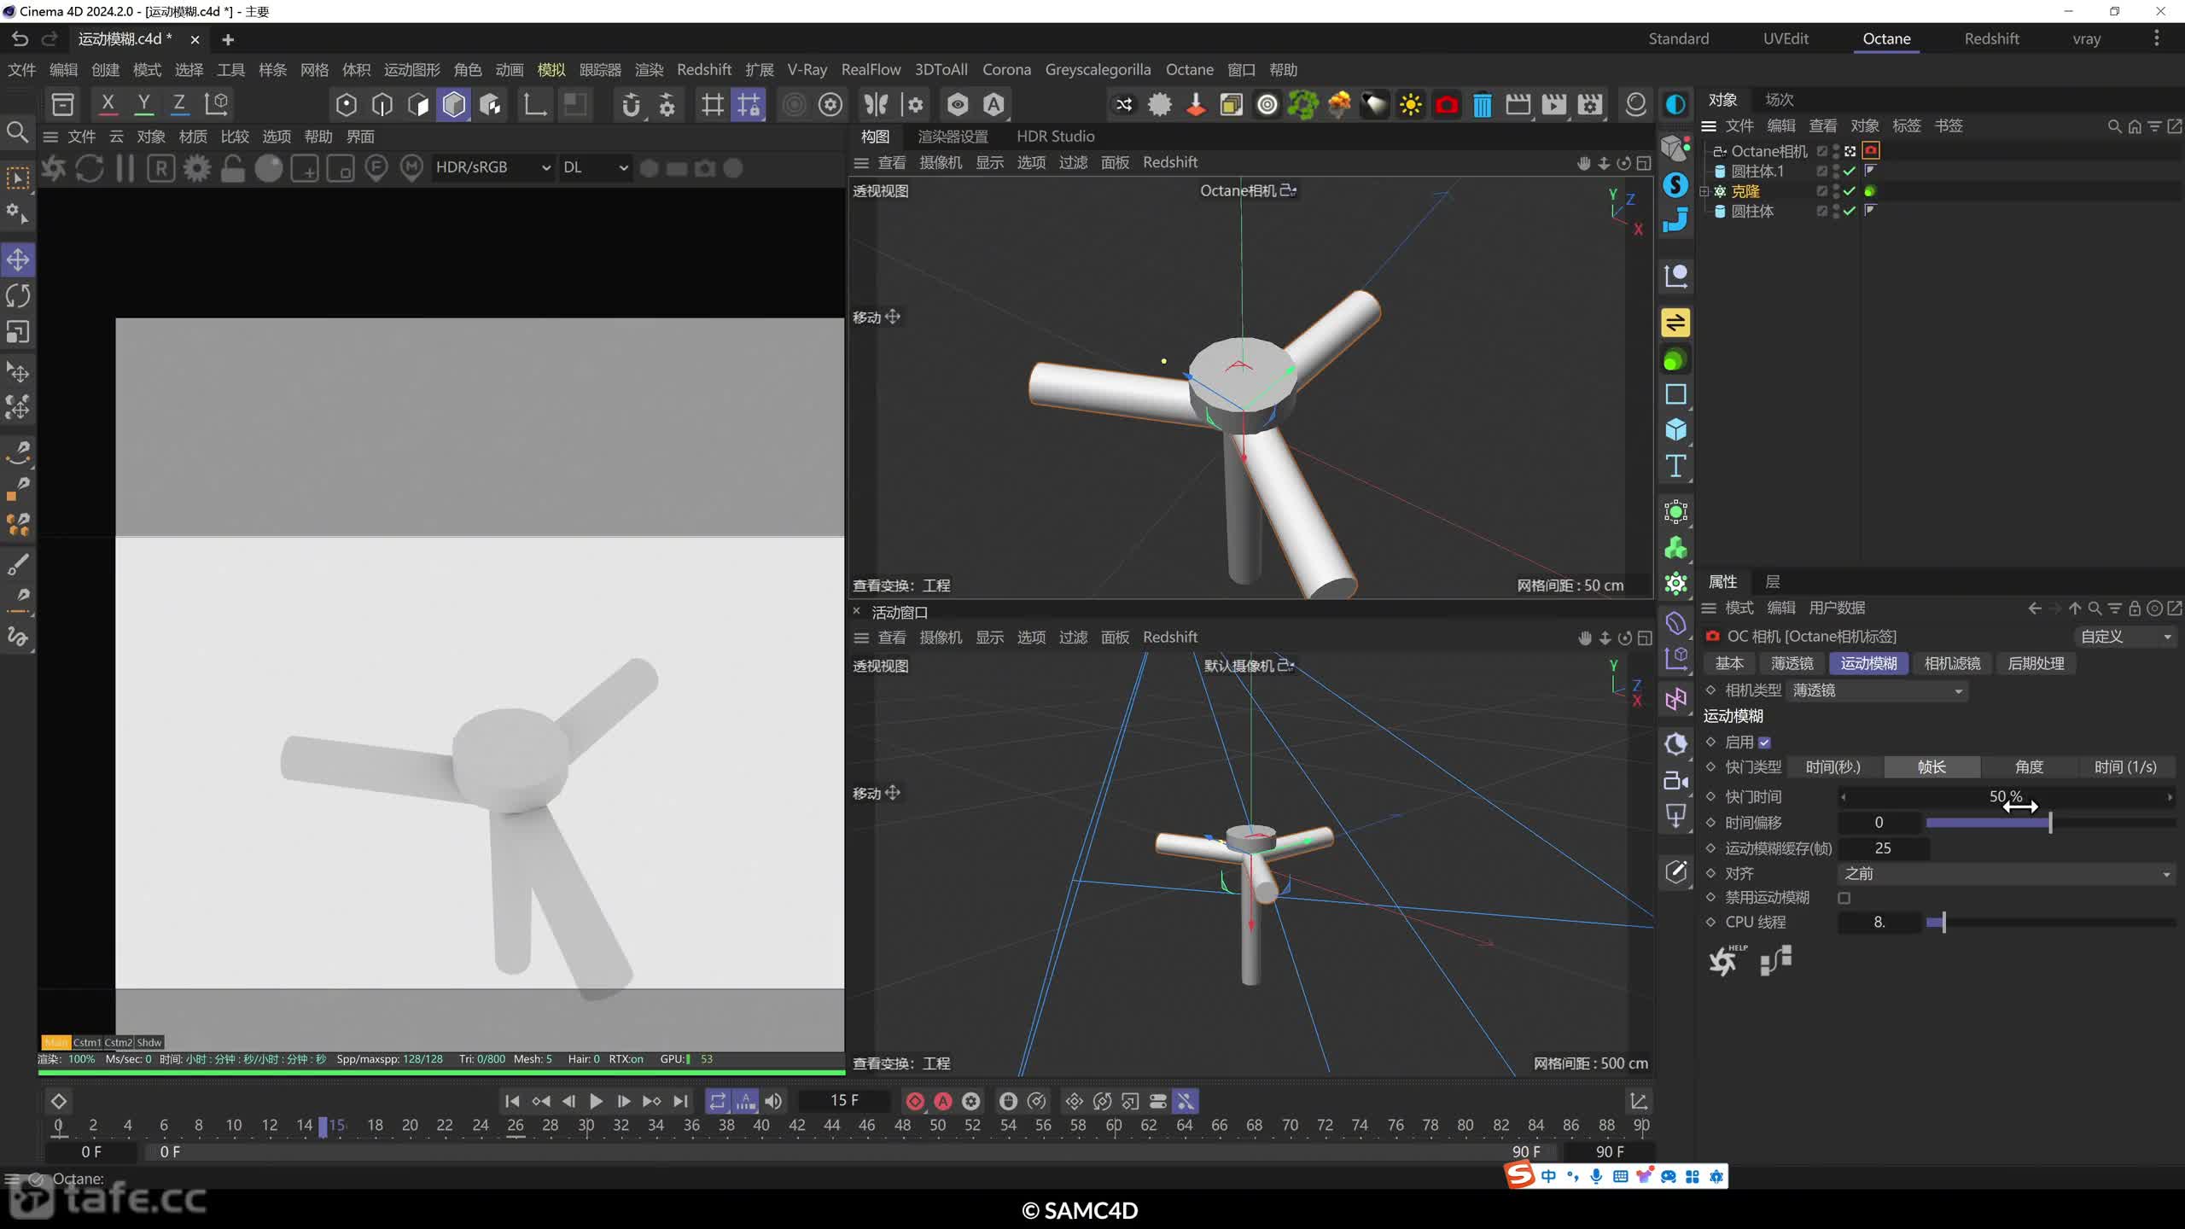Click the search magnifier icon at top left
The image size is (2185, 1229).
click(17, 132)
